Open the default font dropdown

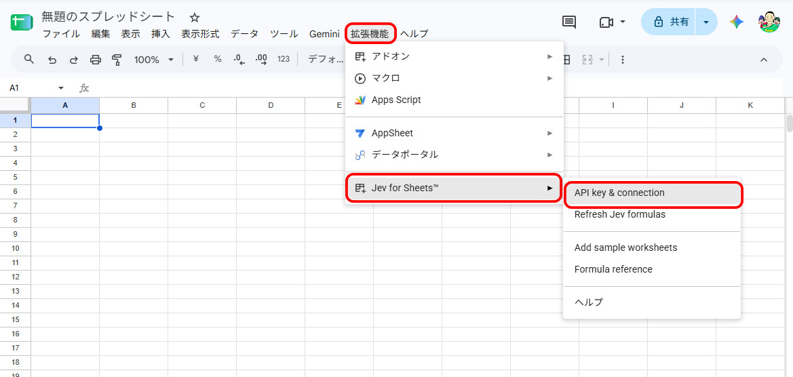click(x=326, y=60)
